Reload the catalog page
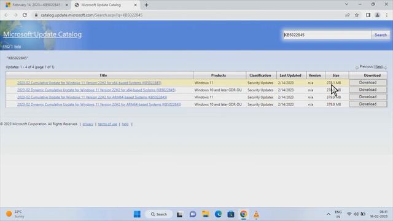 pos(25,15)
